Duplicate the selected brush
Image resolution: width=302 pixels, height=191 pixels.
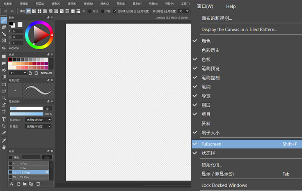[31, 184]
